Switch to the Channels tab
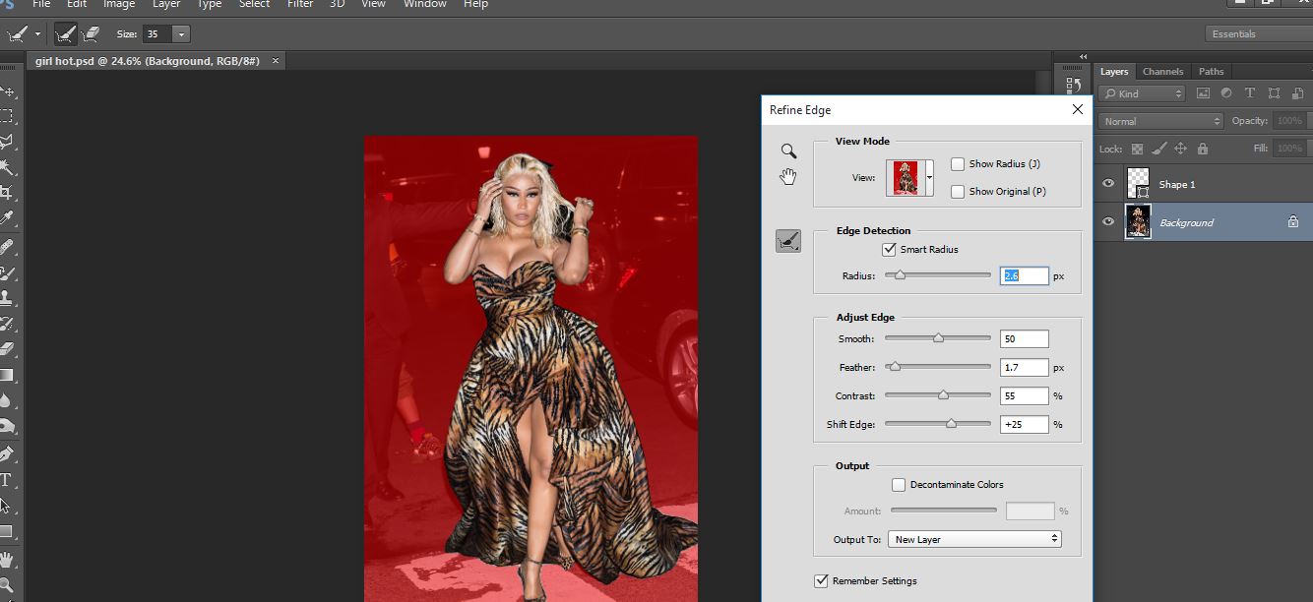This screenshot has width=1313, height=602. pyautogui.click(x=1162, y=72)
